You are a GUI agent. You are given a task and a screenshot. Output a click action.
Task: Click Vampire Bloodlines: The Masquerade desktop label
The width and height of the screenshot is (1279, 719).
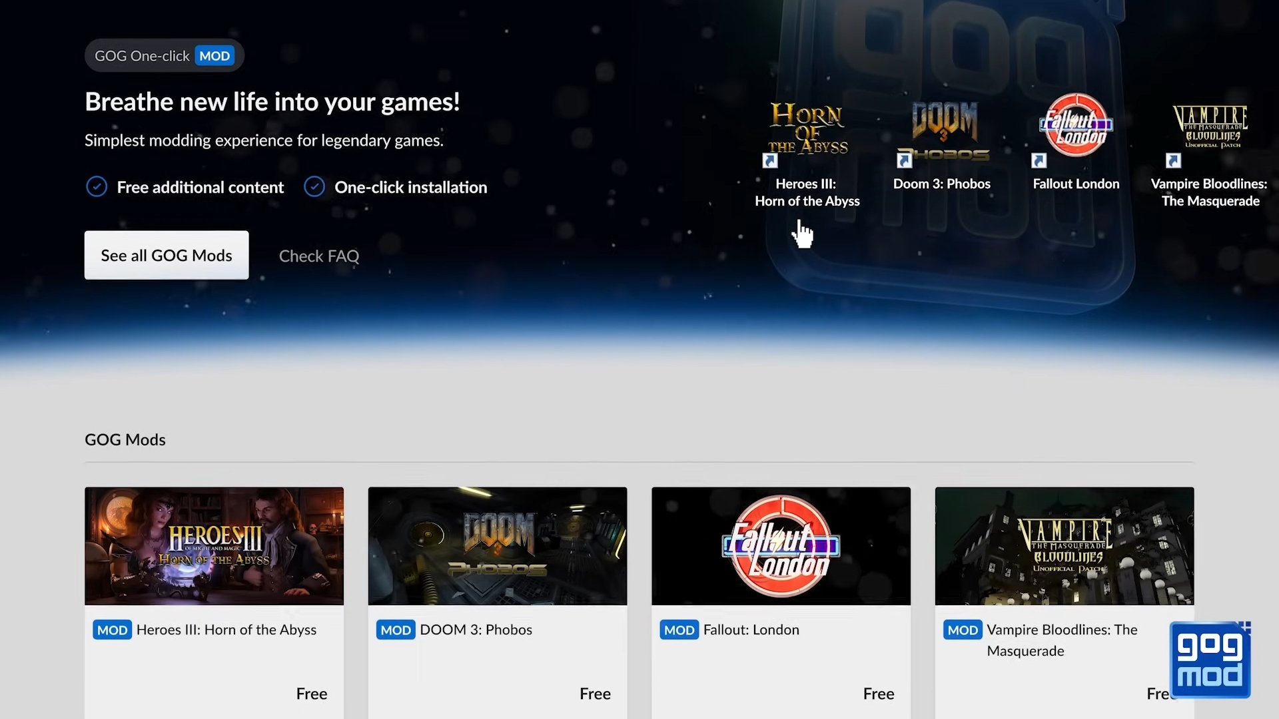(x=1210, y=192)
